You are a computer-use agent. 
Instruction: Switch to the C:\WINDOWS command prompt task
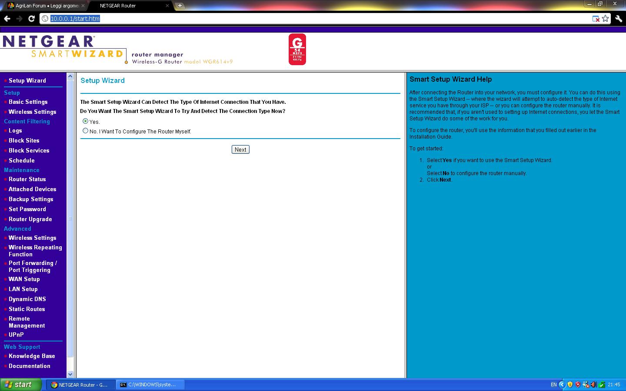point(150,384)
